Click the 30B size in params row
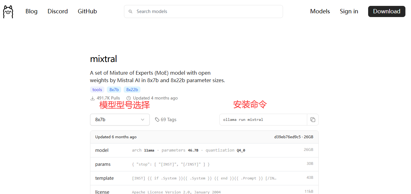This screenshot has width=411, height=194. point(310,164)
